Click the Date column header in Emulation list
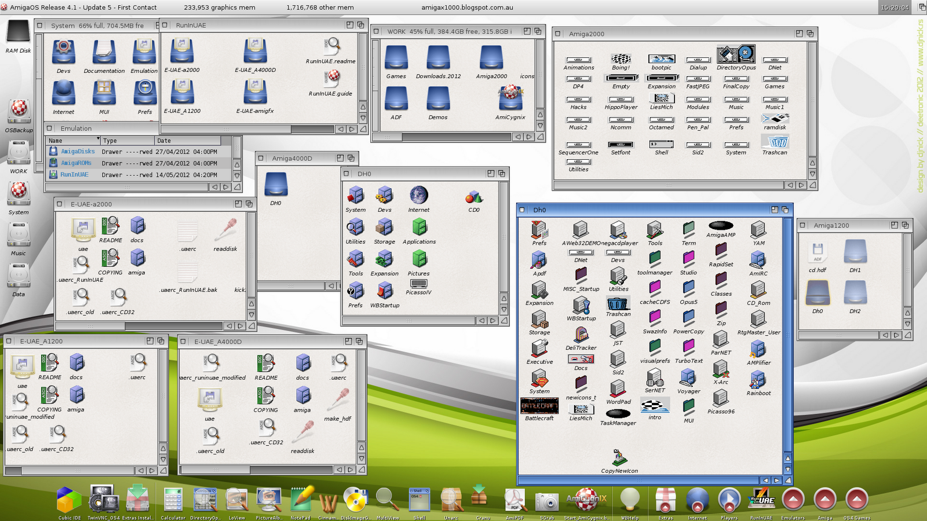This screenshot has width=927, height=521. pos(188,141)
